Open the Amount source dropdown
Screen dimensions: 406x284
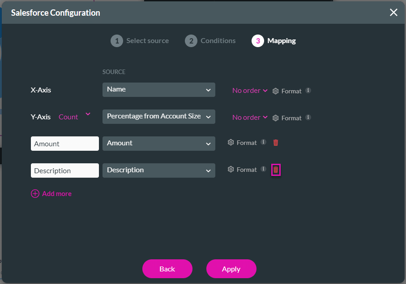click(x=158, y=144)
